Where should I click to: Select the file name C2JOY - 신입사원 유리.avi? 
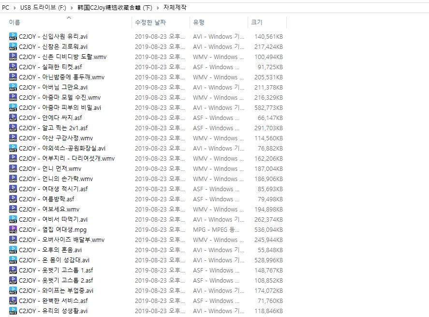pyautogui.click(x=53, y=36)
